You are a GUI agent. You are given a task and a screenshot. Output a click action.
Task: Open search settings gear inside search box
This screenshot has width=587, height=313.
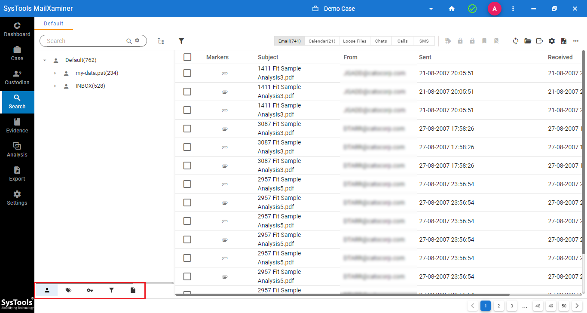point(137,40)
